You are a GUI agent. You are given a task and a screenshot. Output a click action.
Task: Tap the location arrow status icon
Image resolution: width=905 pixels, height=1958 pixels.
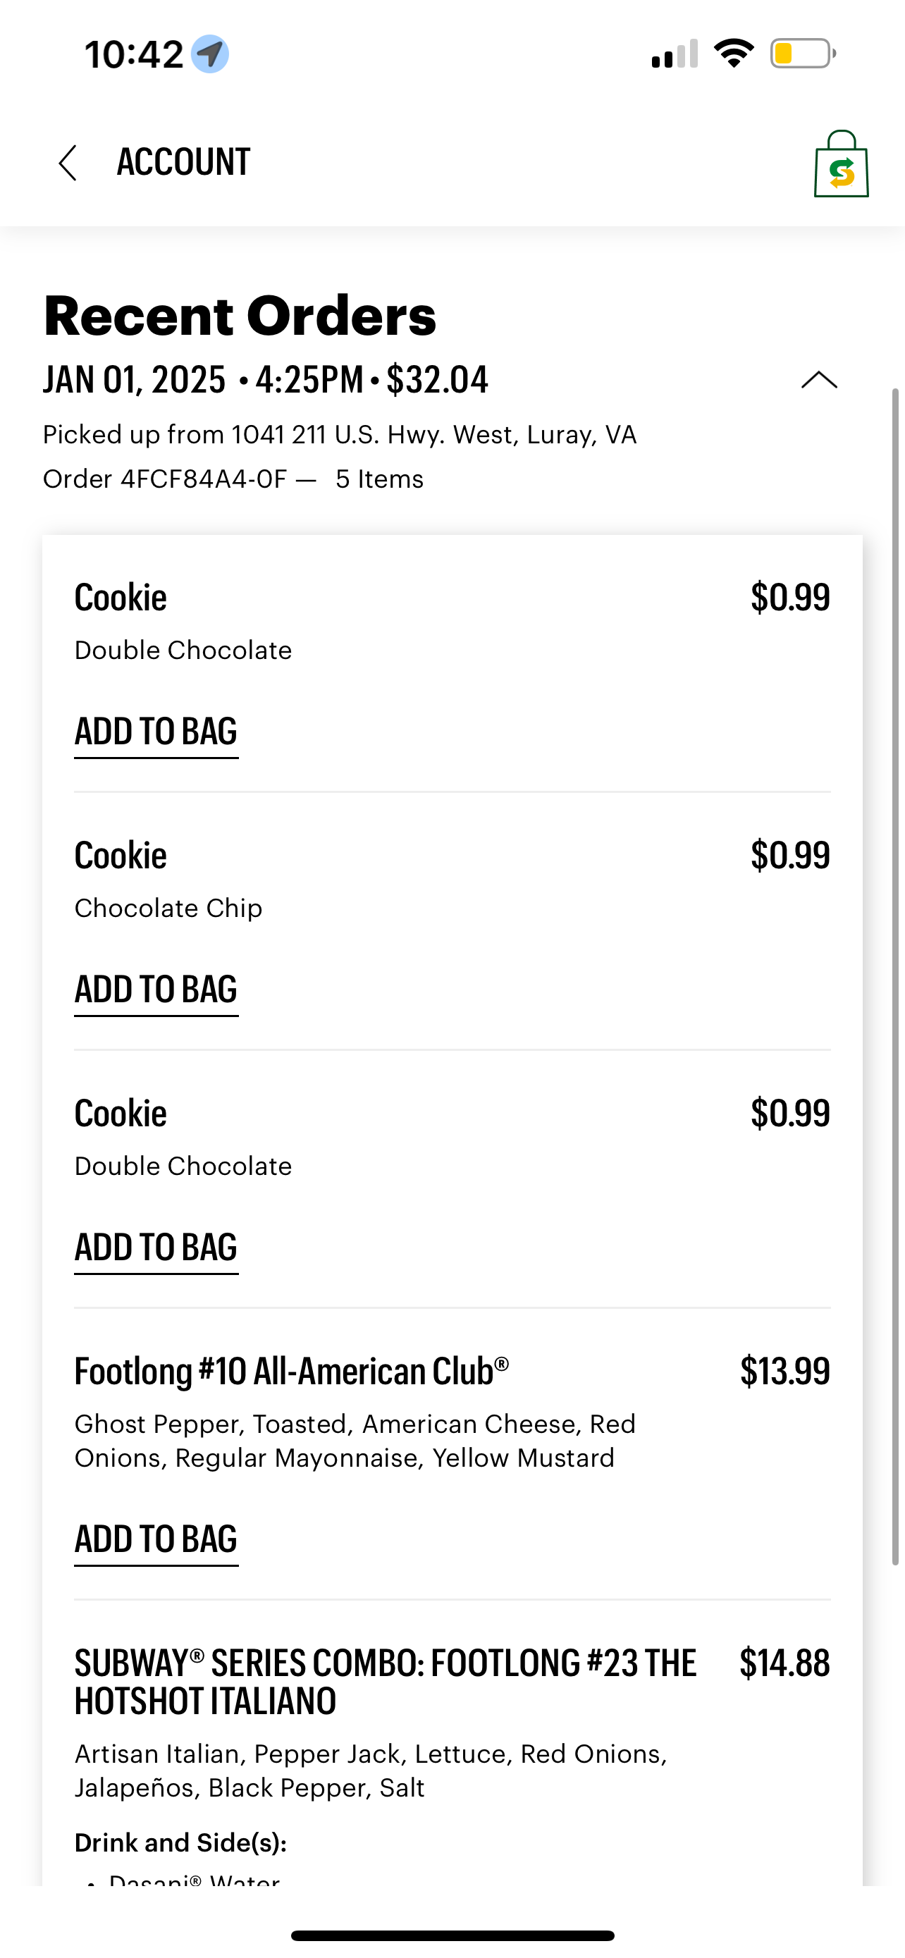[210, 54]
